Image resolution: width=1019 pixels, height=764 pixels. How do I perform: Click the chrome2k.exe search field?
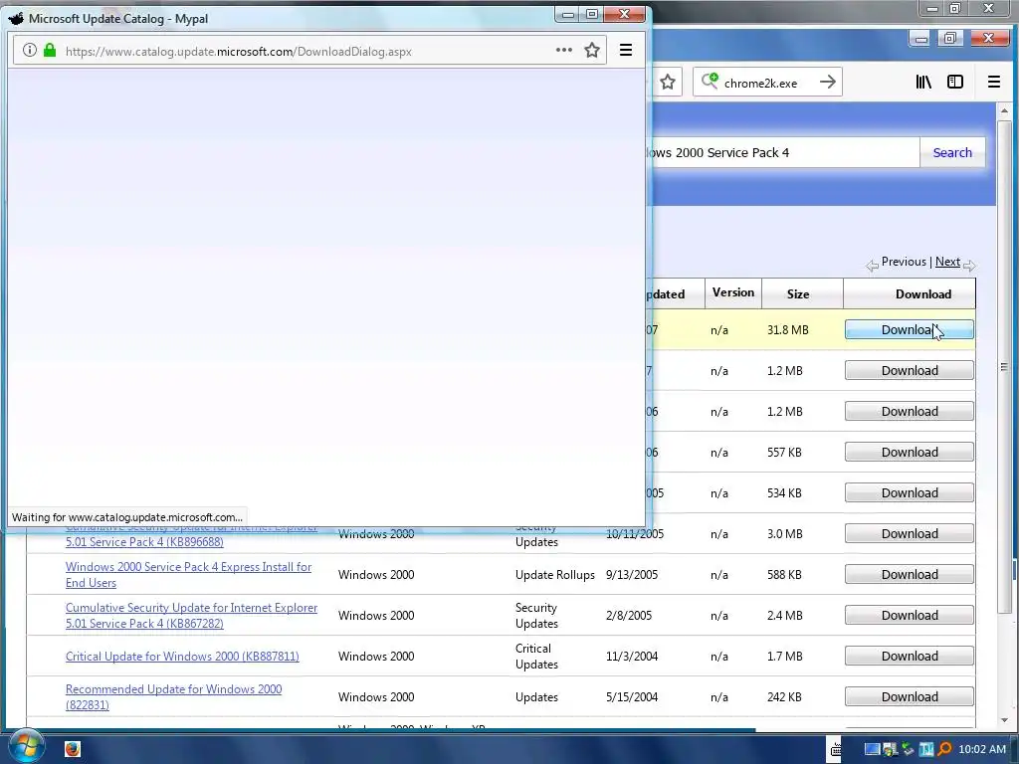(x=767, y=83)
